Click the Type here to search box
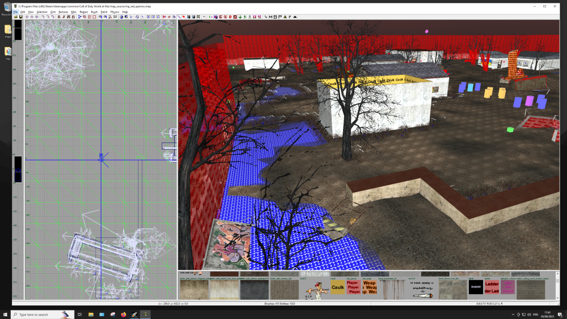The height and width of the screenshot is (319, 567). pos(43,314)
